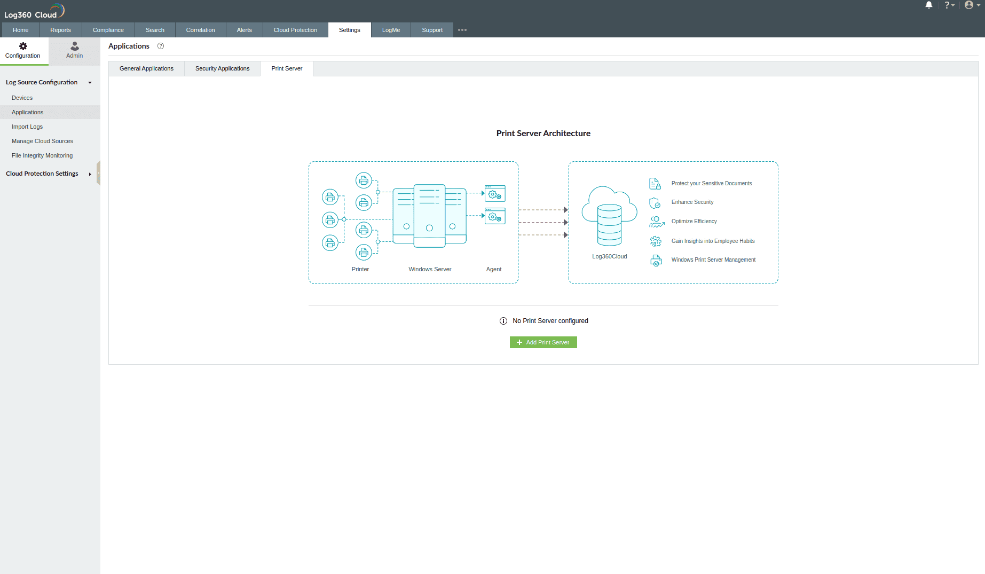
Task: Click the Gain Insights into Employee Habits text
Action: pos(713,241)
